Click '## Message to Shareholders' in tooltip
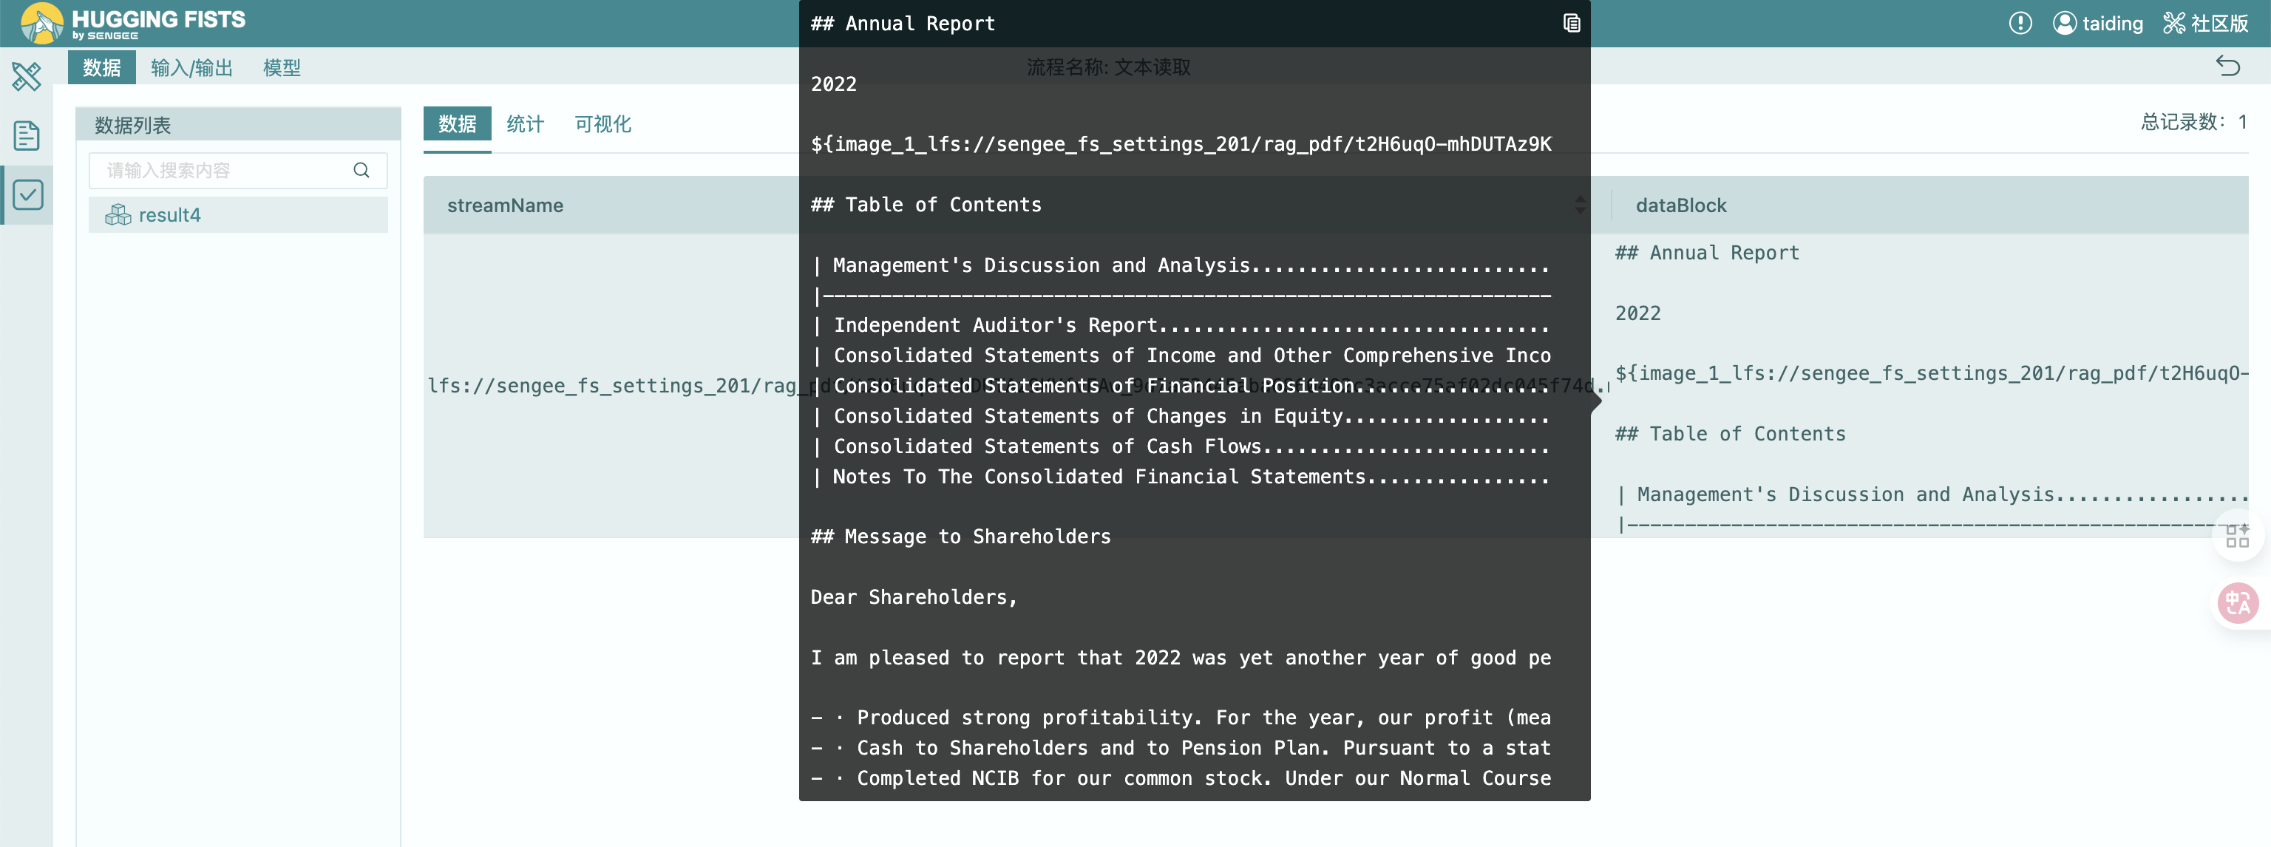 pyautogui.click(x=960, y=537)
